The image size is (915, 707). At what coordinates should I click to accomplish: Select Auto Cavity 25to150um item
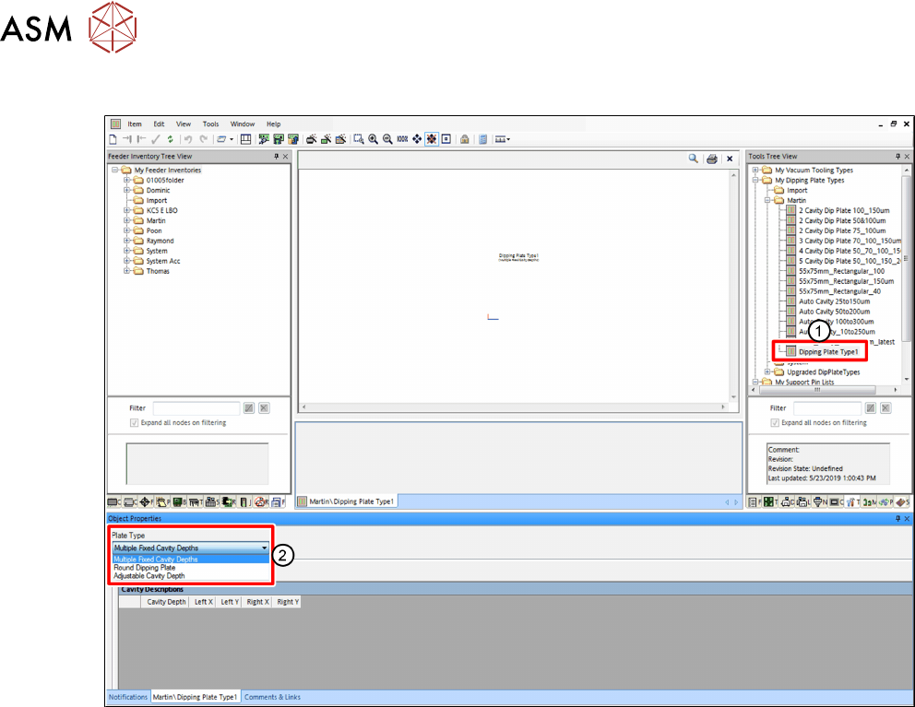[834, 301]
